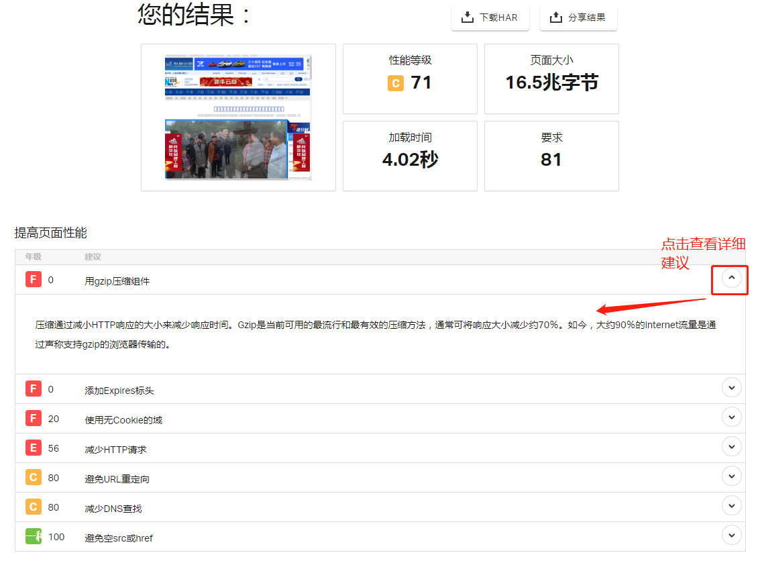762x561 pixels.
Task: Click the 避免URL重定向 suggestion text
Action: click(117, 479)
